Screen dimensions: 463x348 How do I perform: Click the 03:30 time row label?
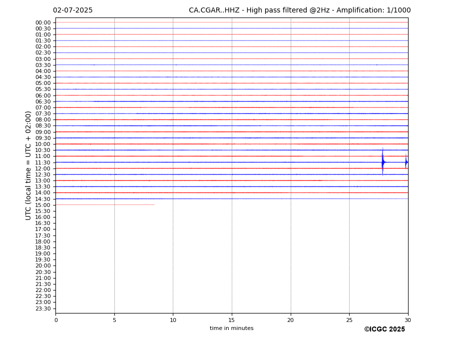(x=43, y=65)
